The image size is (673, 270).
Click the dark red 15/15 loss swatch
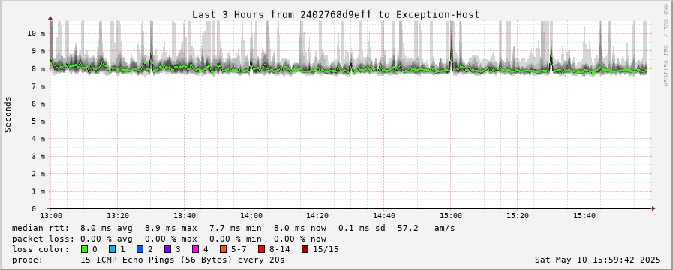point(305,249)
